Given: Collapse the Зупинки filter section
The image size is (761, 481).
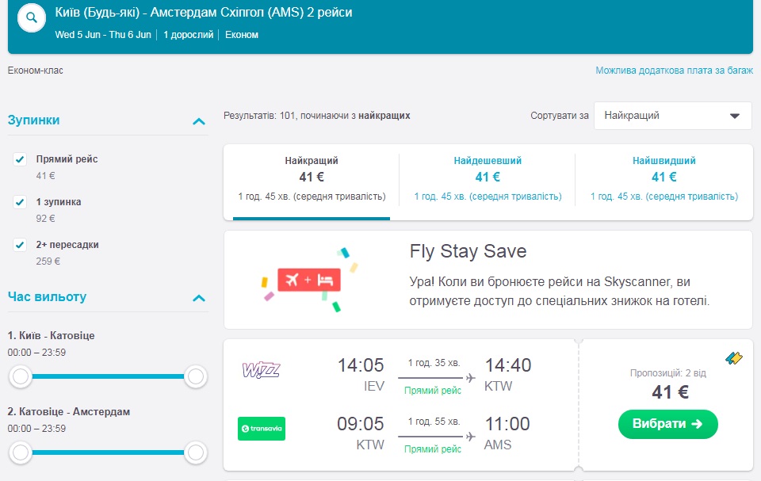Looking at the screenshot, I should [199, 121].
